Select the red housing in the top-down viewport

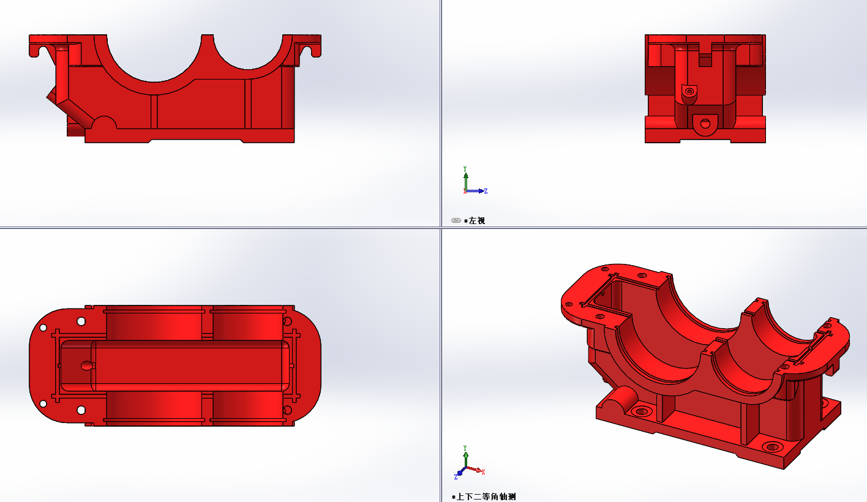(x=175, y=365)
